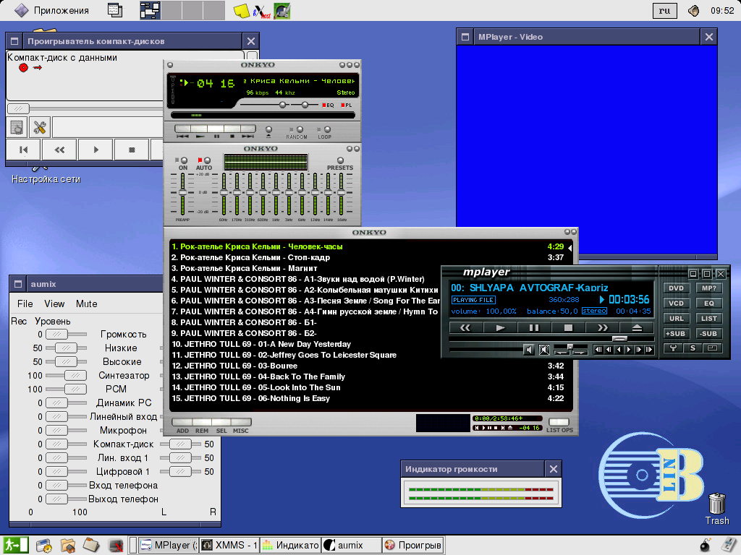The height and width of the screenshot is (555, 741).
Task: Open the View menu in aumix
Action: pyautogui.click(x=54, y=304)
